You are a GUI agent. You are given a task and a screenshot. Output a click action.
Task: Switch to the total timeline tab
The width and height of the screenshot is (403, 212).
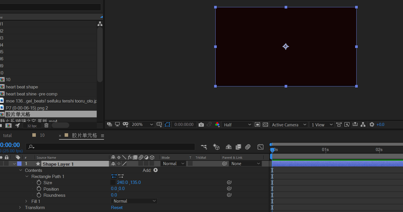[7, 135]
